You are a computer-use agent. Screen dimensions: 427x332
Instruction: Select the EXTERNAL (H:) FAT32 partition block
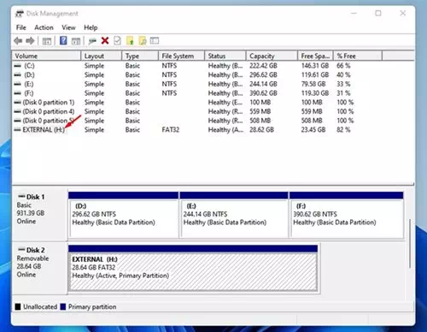point(193,268)
